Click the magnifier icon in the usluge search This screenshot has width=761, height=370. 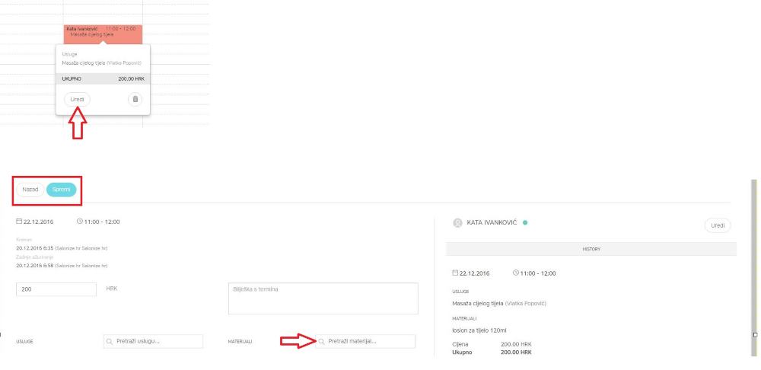(x=110, y=341)
